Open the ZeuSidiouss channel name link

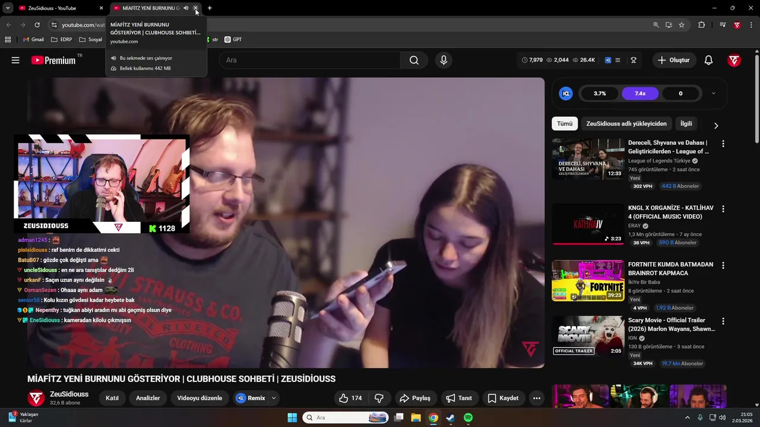click(69, 394)
